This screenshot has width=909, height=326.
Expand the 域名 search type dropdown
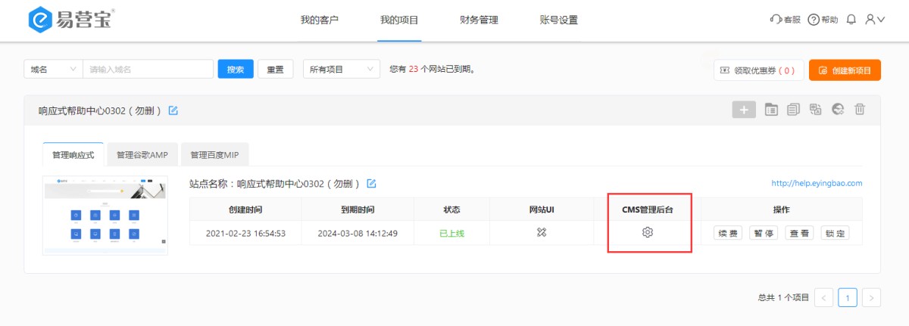[x=54, y=69]
